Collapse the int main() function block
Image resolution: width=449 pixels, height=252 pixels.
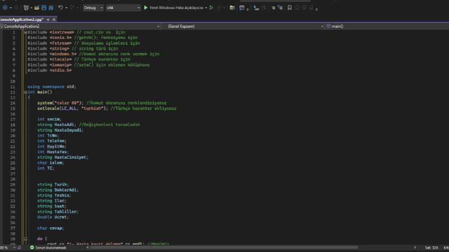pyautogui.click(x=25, y=92)
